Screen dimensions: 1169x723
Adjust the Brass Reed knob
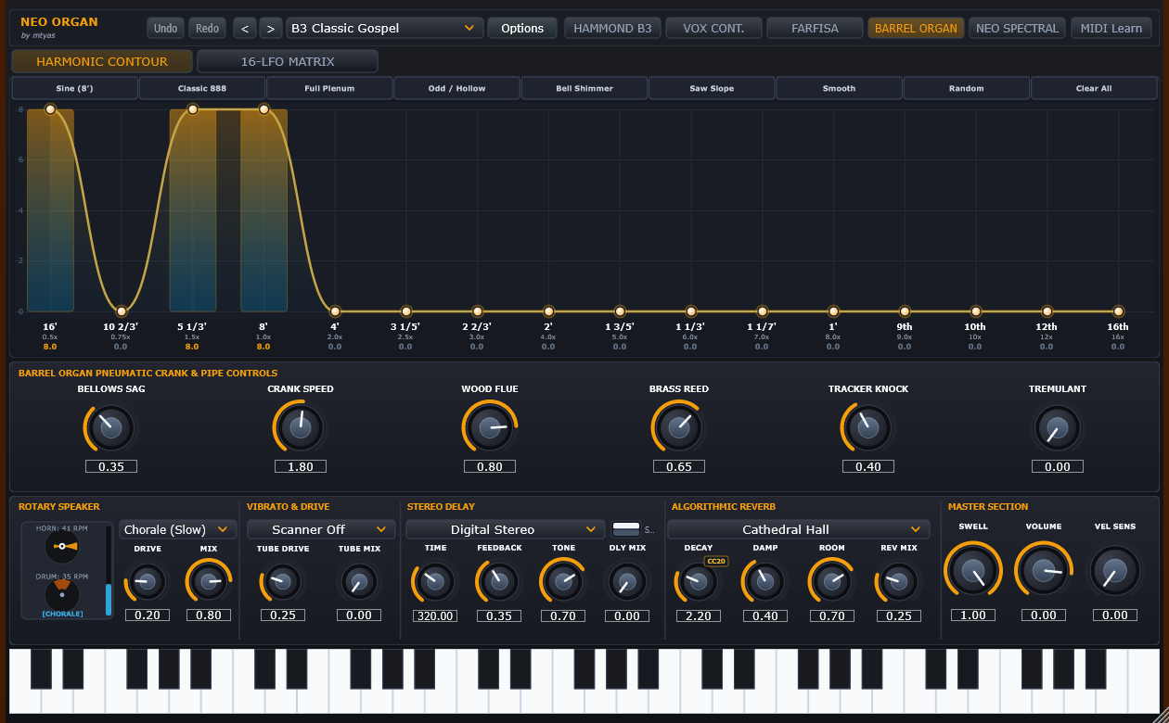679,428
